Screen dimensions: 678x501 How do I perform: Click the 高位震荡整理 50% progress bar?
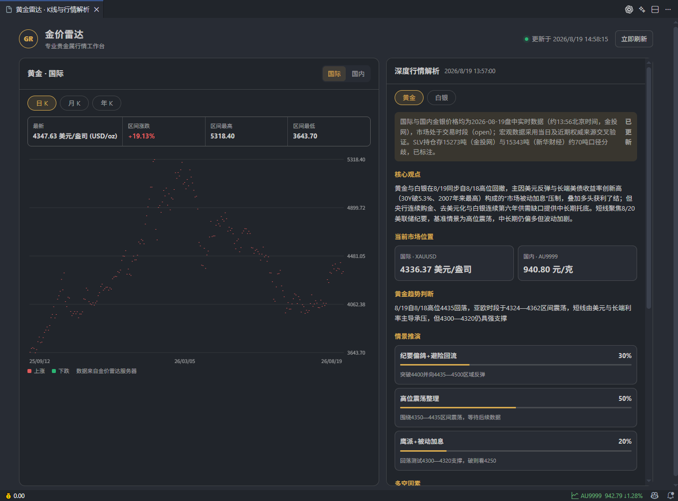click(x=516, y=407)
